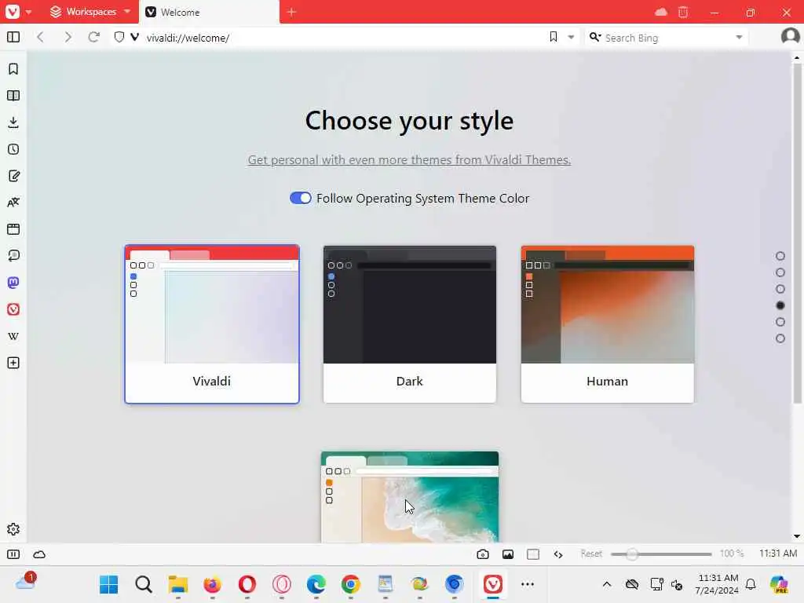Open the synced tabs cloud icon
804x603 pixels.
tap(661, 12)
